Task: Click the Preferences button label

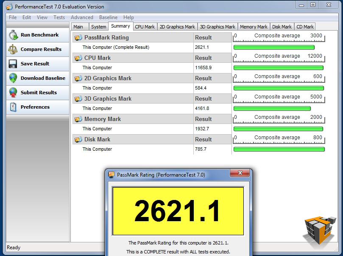Action: click(35, 107)
